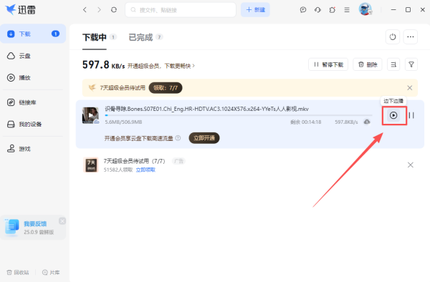Click the 立即领取 link
This screenshot has width=430, height=282.
145,170
